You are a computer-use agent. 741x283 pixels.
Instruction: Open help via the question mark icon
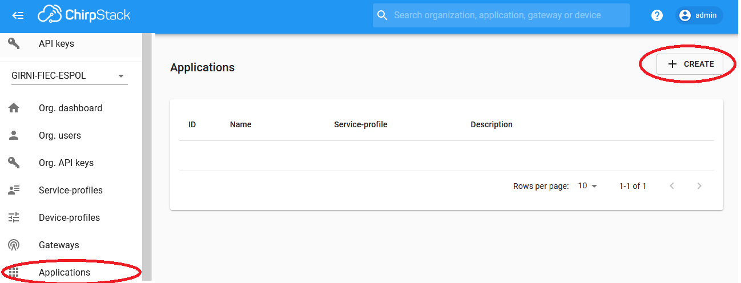click(x=657, y=15)
